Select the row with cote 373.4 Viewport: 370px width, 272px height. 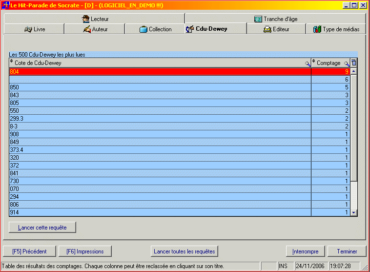(x=179, y=150)
